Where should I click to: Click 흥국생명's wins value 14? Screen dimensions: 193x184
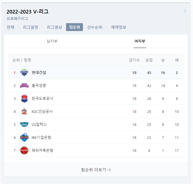click(x=163, y=86)
